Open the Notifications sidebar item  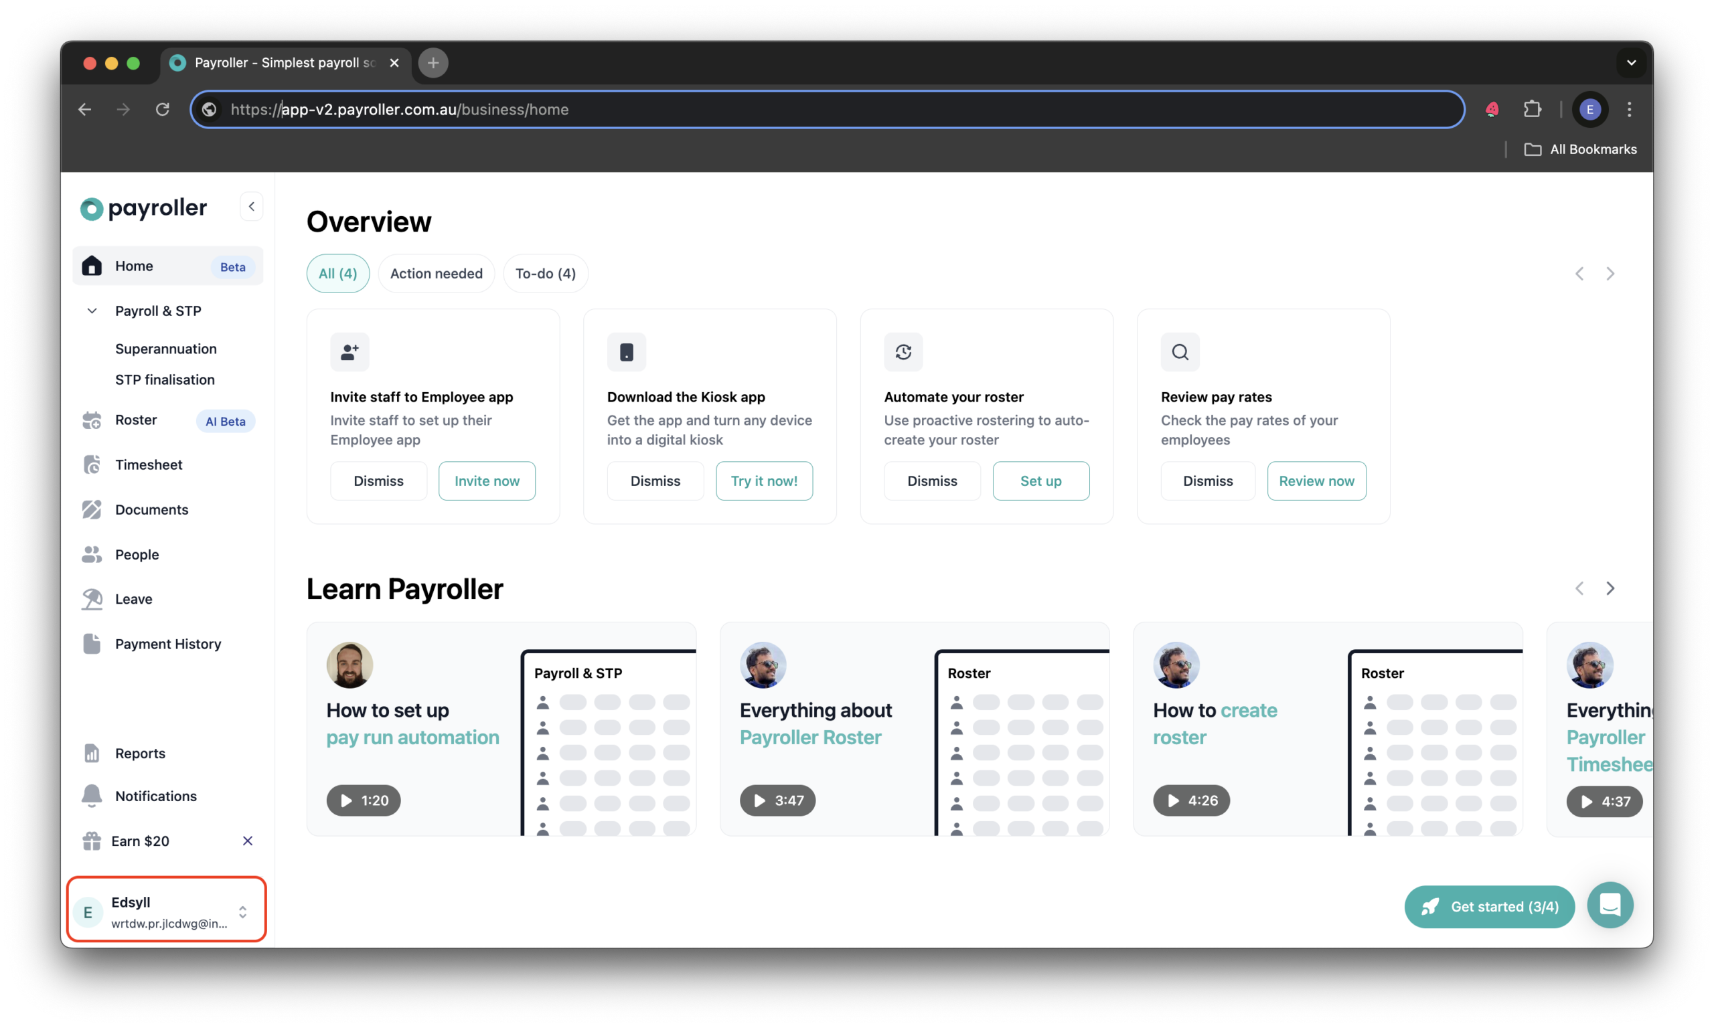(167, 796)
